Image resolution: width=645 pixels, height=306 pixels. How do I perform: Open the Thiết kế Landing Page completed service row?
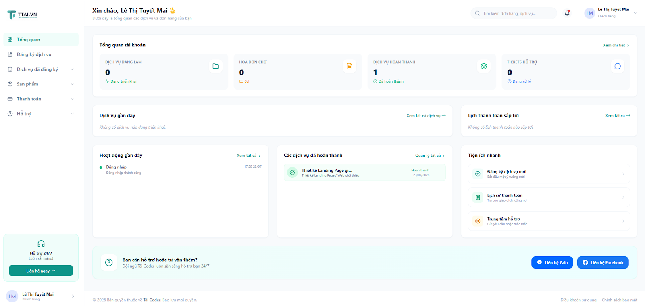click(x=365, y=173)
